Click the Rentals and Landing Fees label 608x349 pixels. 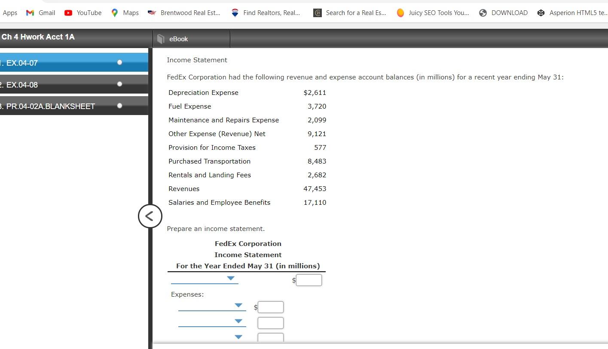pyautogui.click(x=210, y=175)
